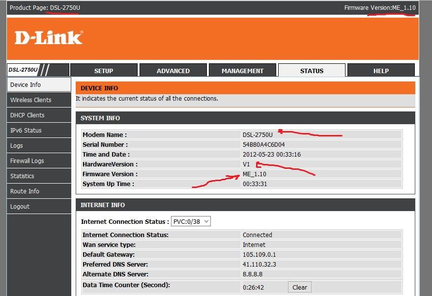Click the INTERNET INFO section header

click(x=103, y=205)
